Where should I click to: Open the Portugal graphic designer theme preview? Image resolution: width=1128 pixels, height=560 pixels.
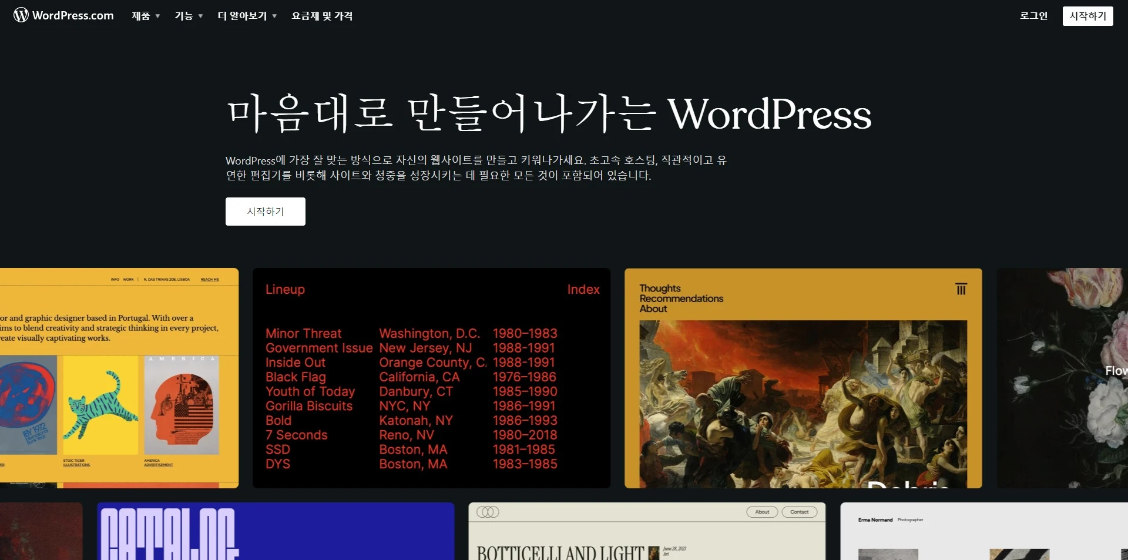tap(119, 378)
